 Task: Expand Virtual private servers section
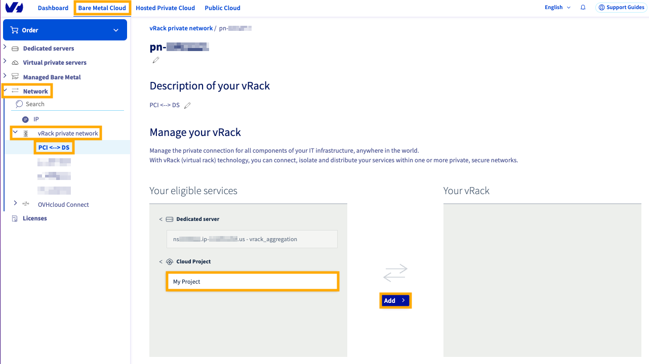pos(5,61)
